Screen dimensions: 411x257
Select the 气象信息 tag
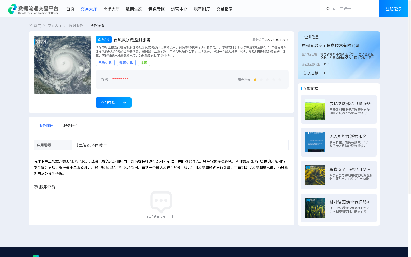[105, 63]
